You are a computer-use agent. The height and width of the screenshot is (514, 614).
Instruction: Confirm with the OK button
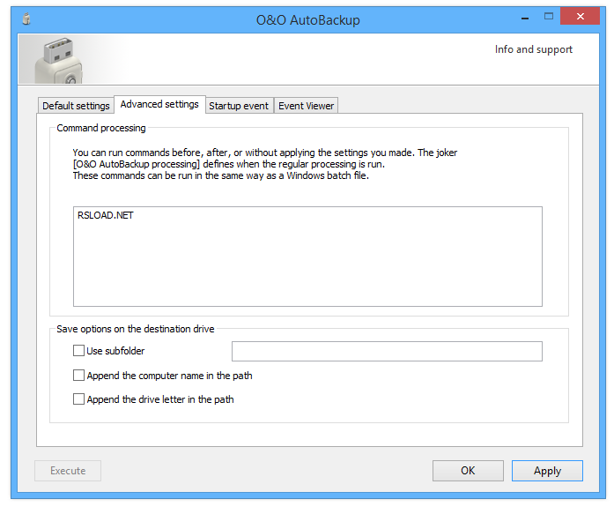(x=468, y=471)
